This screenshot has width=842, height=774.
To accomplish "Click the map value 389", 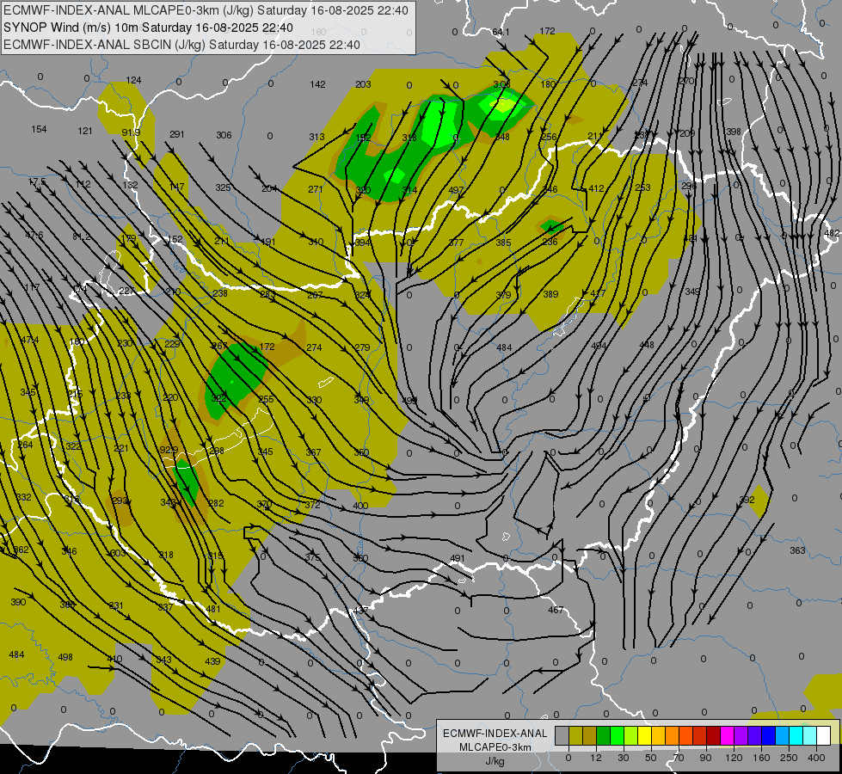I will (x=550, y=294).
